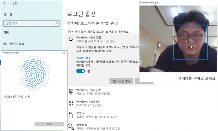218x131 pixels.
Task: Click the 인식 기능 향상 button
Action: [121, 81]
